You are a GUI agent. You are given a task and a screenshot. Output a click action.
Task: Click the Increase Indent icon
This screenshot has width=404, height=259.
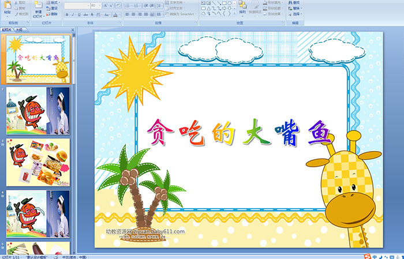152,6
